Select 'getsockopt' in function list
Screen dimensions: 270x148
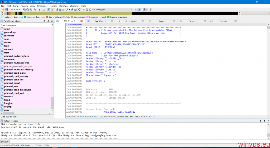[10, 32]
